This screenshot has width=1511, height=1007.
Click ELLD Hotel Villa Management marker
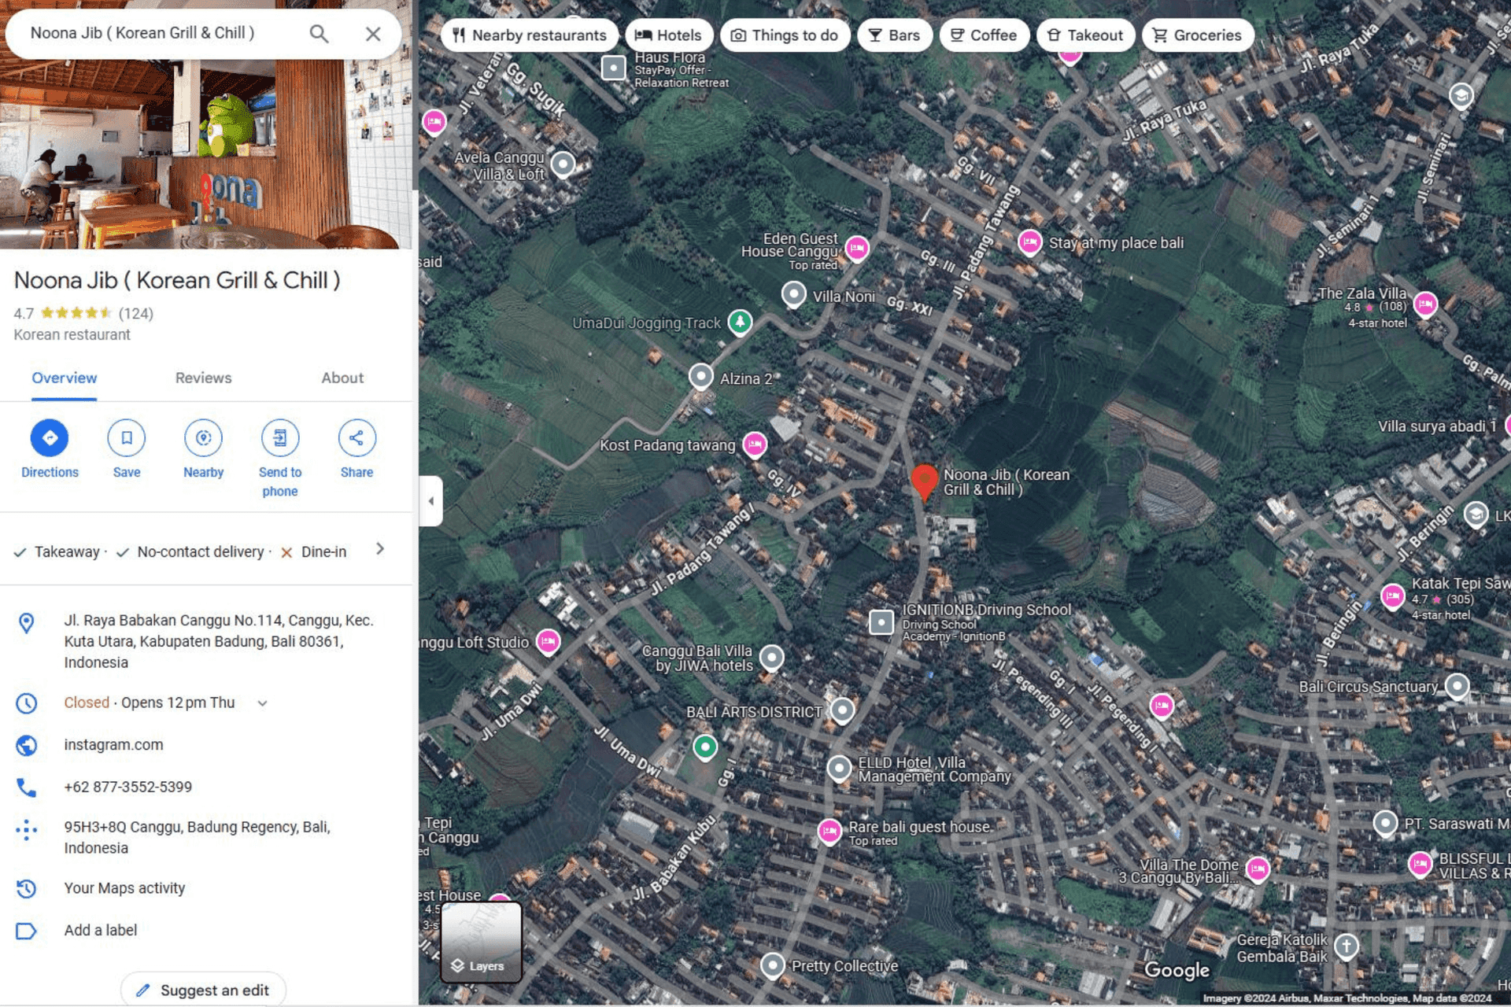click(x=839, y=767)
